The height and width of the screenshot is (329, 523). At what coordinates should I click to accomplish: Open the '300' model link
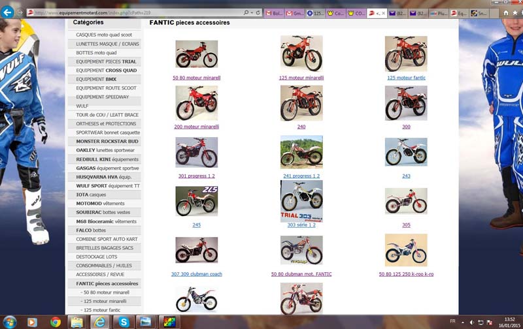coord(406,127)
